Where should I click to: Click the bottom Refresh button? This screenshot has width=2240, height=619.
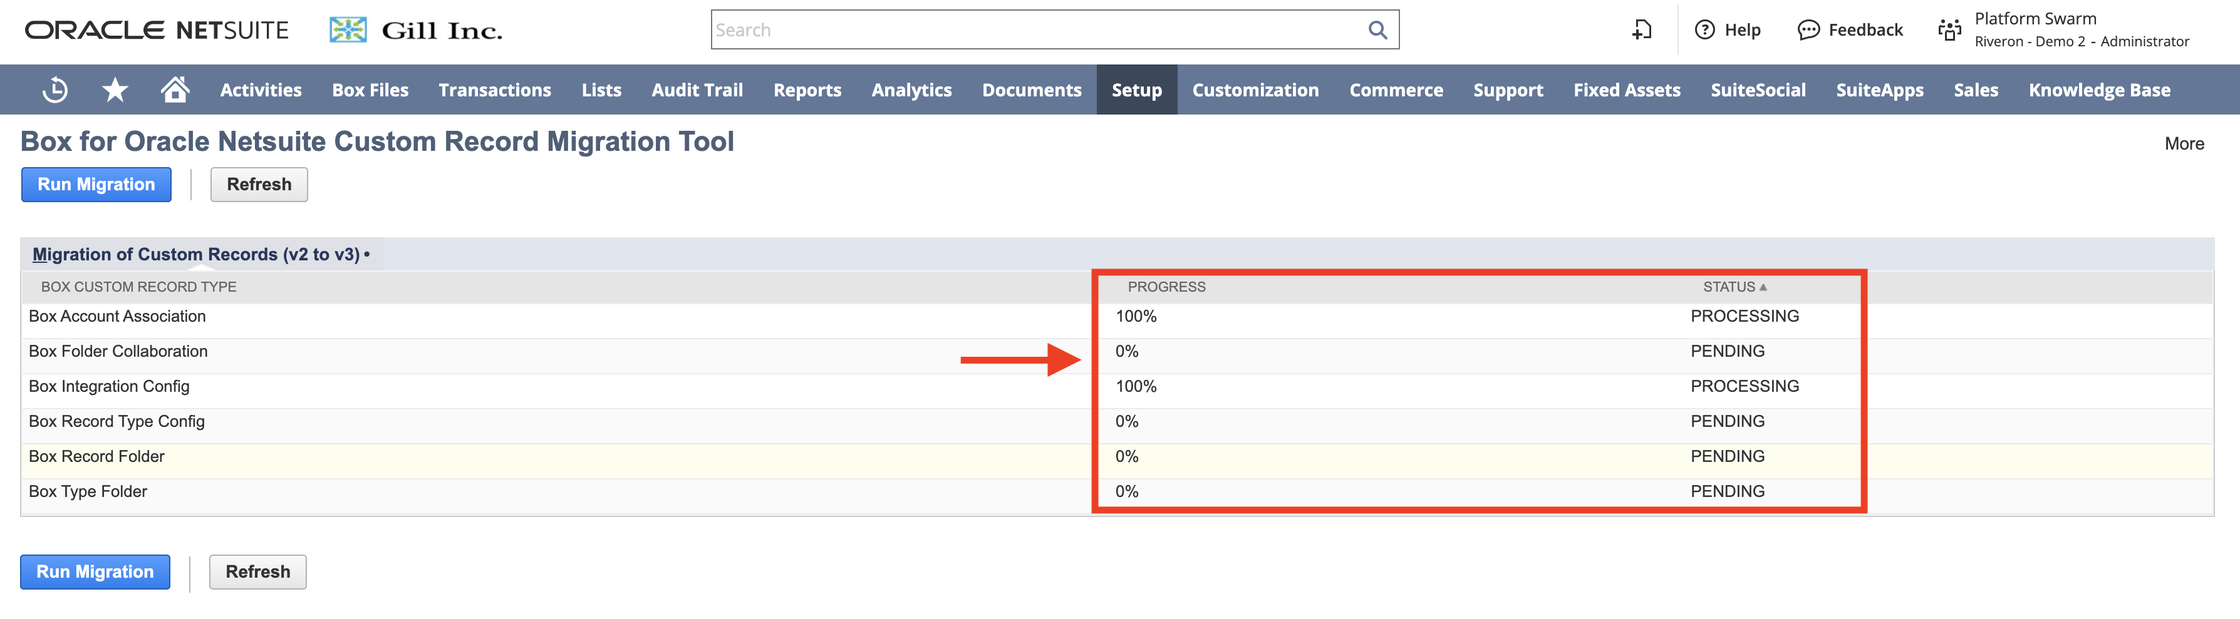coord(257,572)
